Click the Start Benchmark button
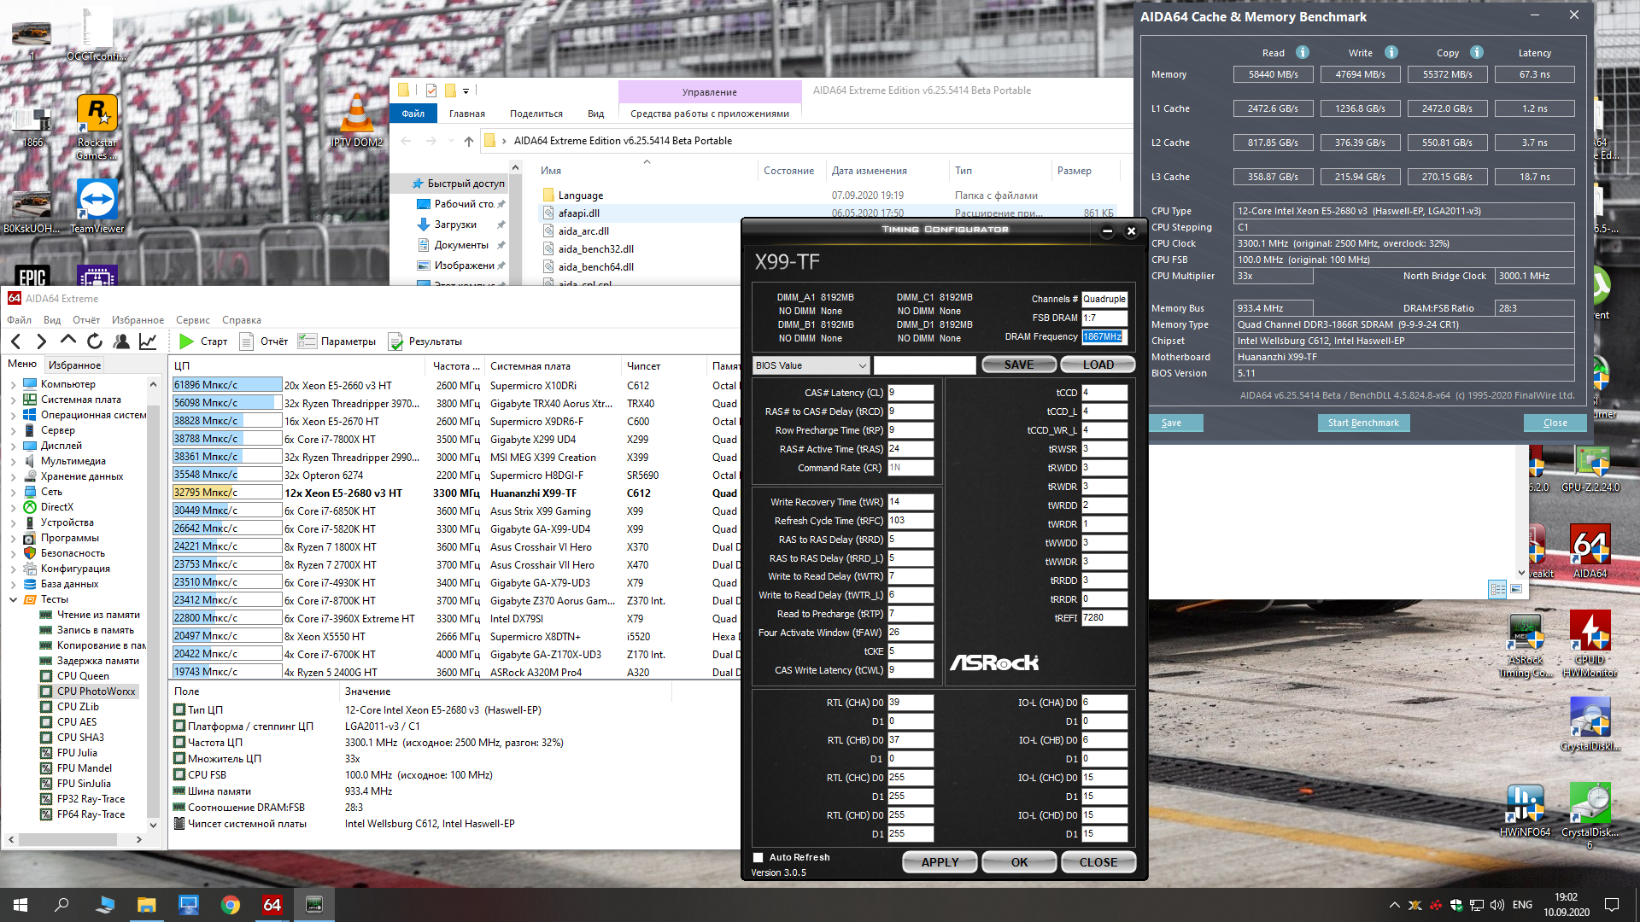 1363,423
